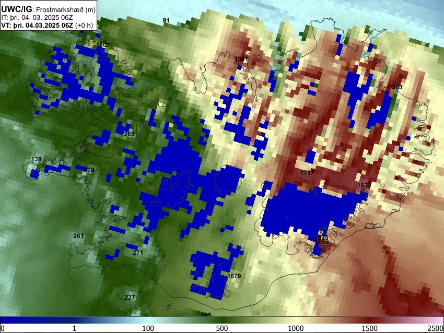Click the station value 265
Screen dimensions: 444x333
(x=129, y=134)
